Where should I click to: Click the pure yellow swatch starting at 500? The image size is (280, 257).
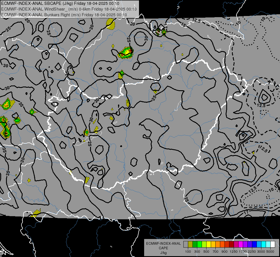pos(208,244)
